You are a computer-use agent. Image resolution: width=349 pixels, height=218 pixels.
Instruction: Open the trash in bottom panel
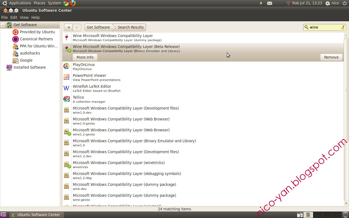coord(345,215)
